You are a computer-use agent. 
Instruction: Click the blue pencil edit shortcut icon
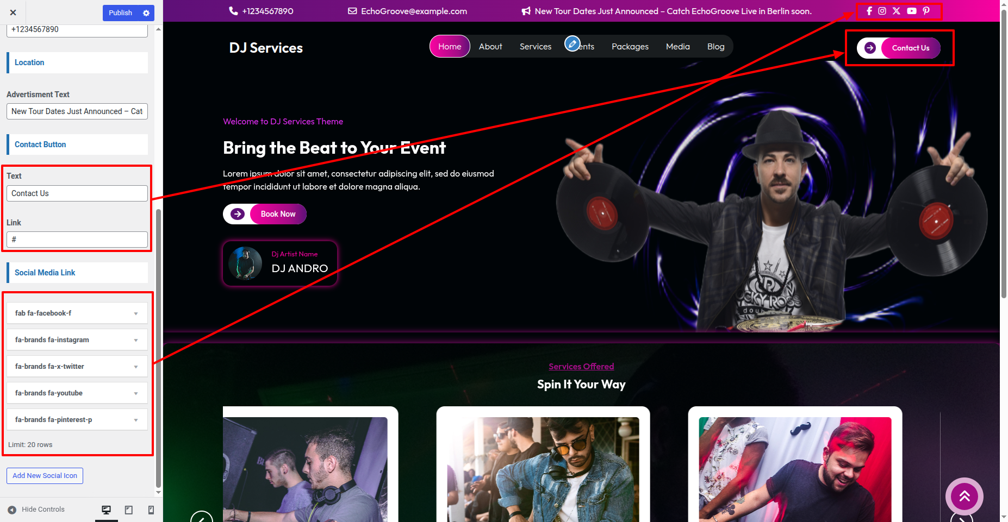572,43
